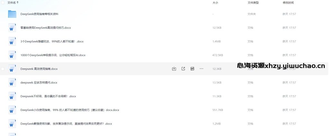Click the transfer icon beside share icon
This screenshot has height=136, width=329.
192,69
